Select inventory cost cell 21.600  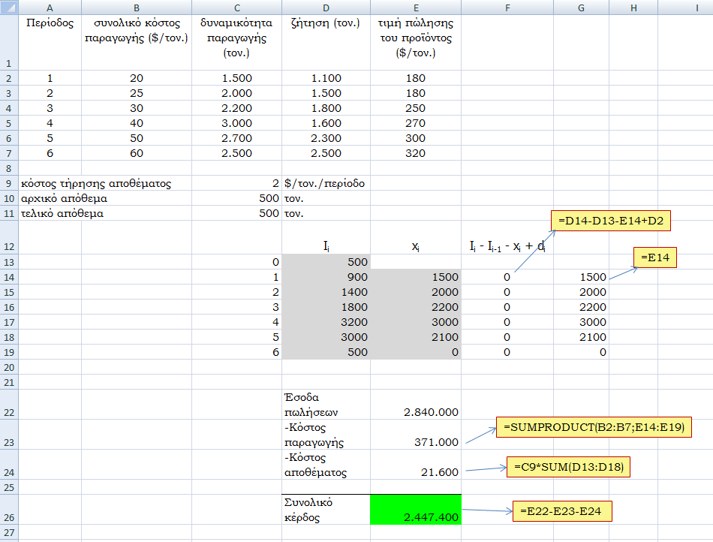(416, 465)
